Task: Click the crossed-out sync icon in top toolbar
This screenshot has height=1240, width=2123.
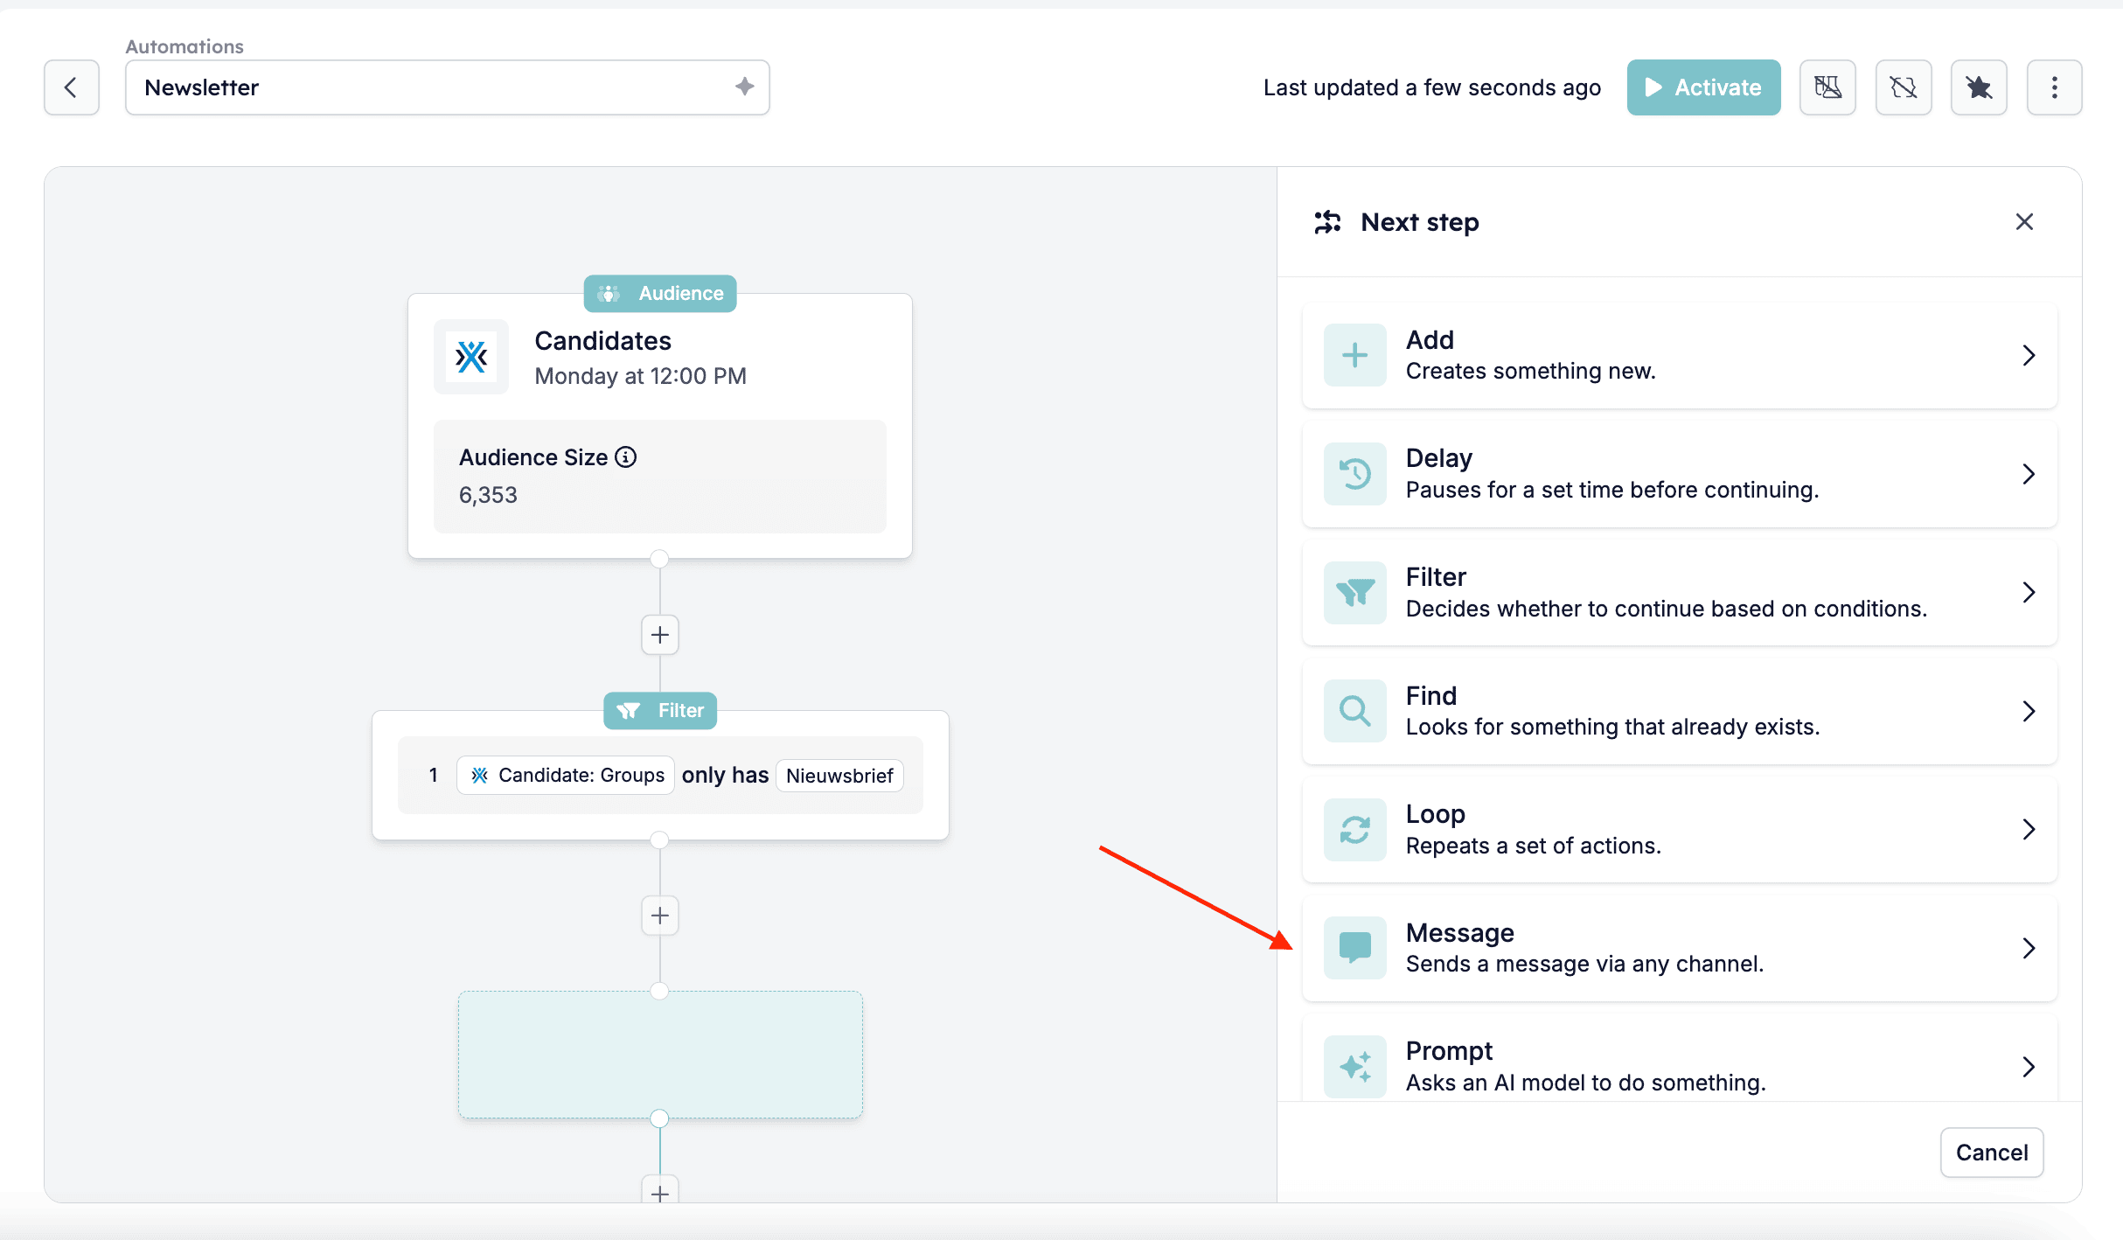Action: click(1904, 87)
